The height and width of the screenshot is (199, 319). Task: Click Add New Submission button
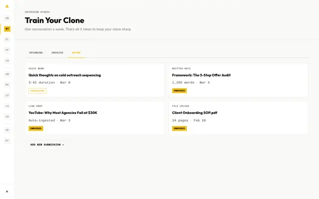coord(47,145)
